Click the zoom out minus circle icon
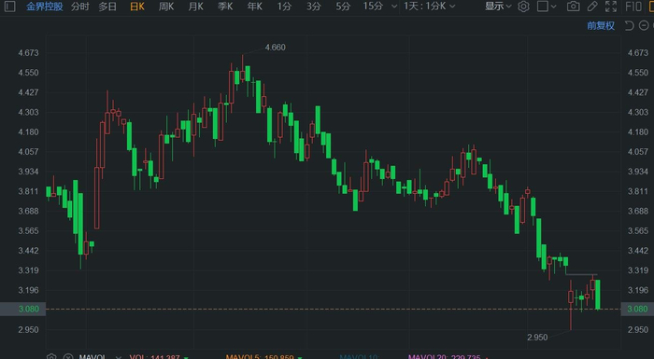The height and width of the screenshot is (359, 654). [x=644, y=26]
